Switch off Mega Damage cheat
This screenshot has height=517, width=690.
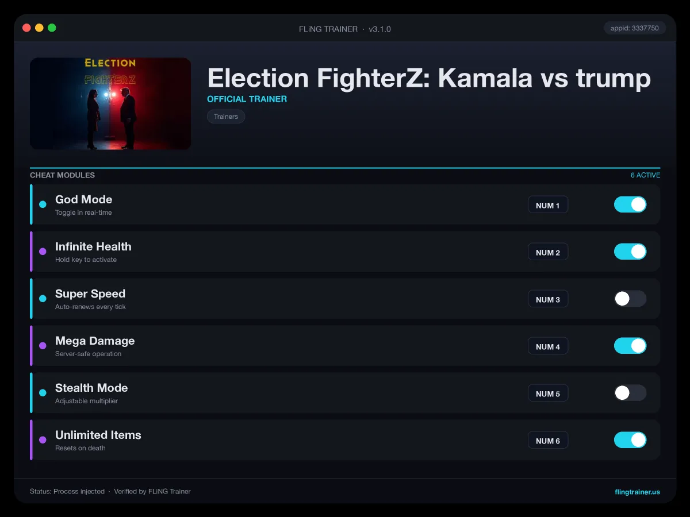(630, 346)
